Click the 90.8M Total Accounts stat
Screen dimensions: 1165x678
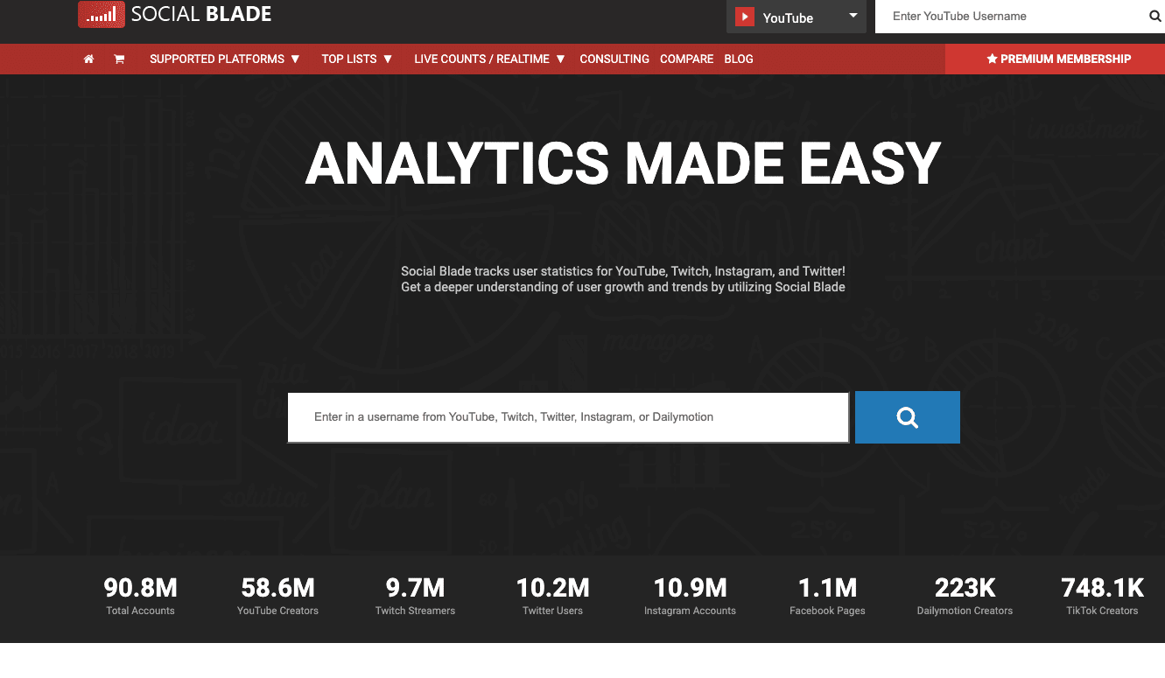coord(140,597)
